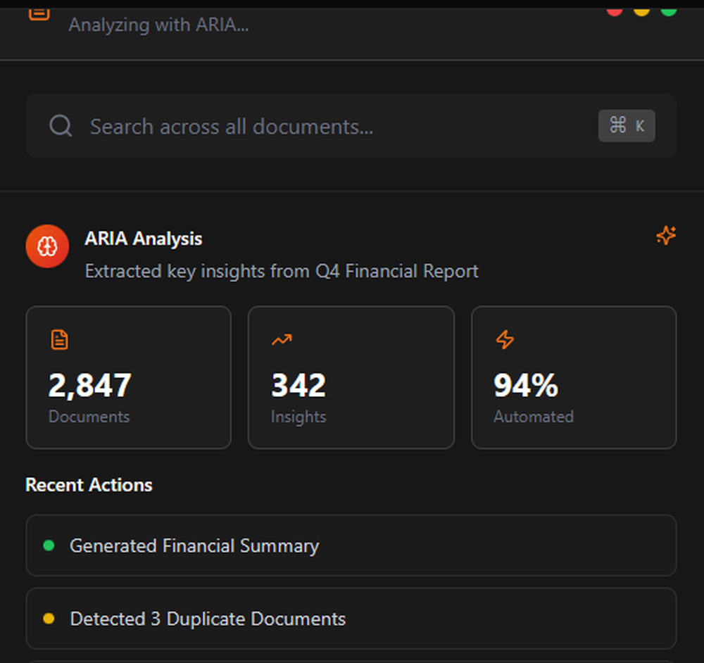Select Generated Financial Summary action
704x663 pixels.
click(351, 545)
